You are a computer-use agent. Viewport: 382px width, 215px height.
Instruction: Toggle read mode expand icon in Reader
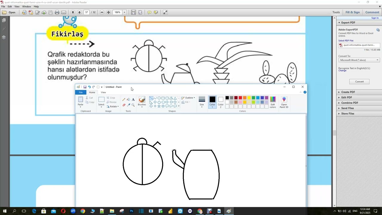click(165, 12)
